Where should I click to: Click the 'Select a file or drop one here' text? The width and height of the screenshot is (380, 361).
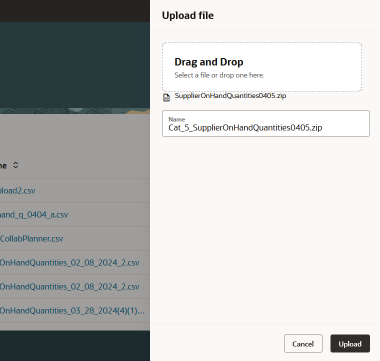click(x=219, y=75)
